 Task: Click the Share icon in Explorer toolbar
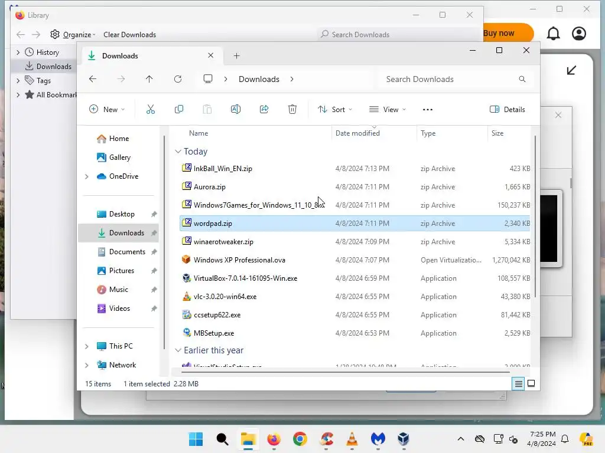[x=264, y=109]
